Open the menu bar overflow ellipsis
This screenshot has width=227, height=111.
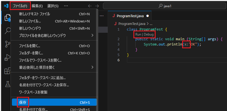tap(66, 6)
